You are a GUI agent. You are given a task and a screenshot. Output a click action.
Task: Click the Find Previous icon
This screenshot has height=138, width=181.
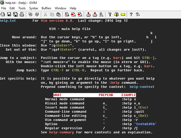tap(80, 14)
